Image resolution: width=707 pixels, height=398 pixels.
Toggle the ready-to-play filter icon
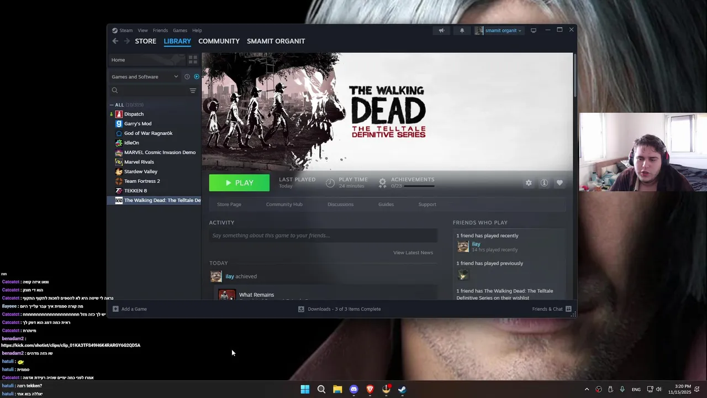(196, 77)
